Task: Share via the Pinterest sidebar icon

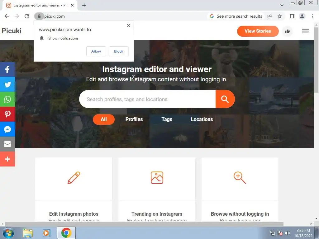Action: click(7, 114)
